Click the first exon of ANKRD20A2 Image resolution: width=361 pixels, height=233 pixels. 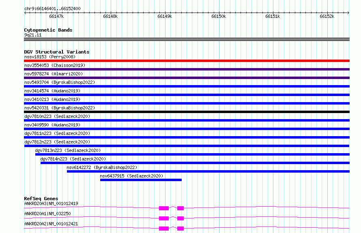164,229
